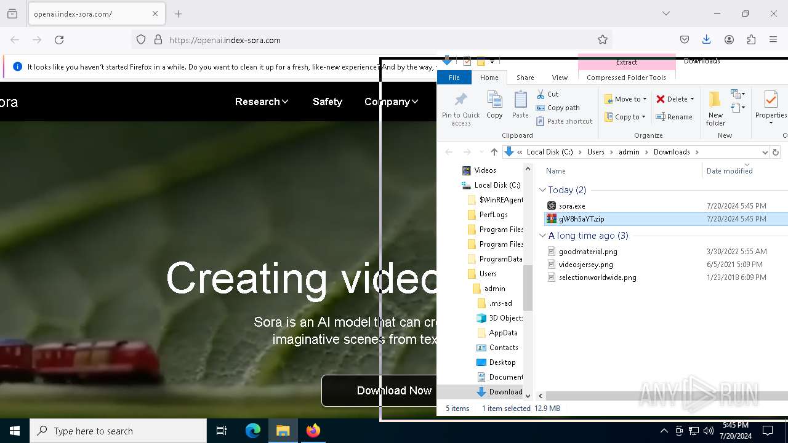
Task: Select AppData folder in tree
Action: point(503,333)
